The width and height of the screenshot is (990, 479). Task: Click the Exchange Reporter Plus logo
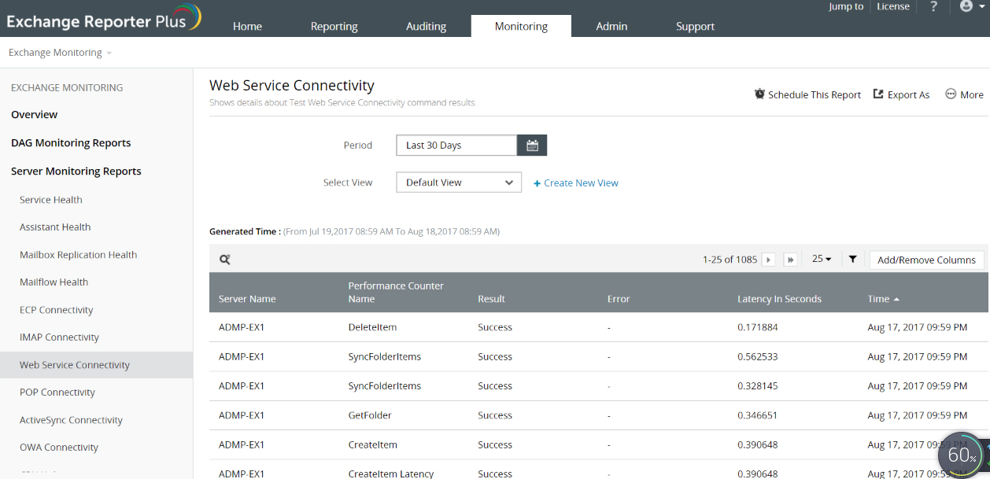coord(103,19)
